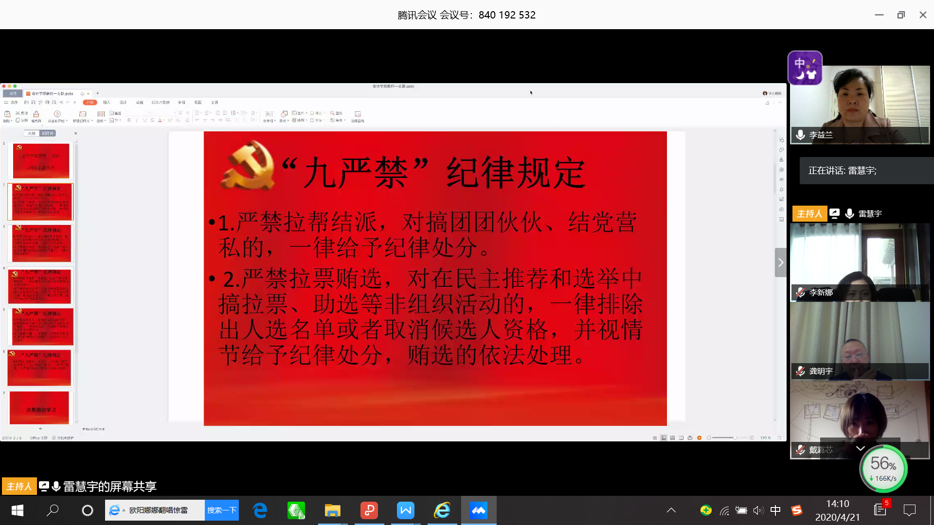
Task: Collapse participant list with the right-arrow handle
Action: (x=780, y=262)
